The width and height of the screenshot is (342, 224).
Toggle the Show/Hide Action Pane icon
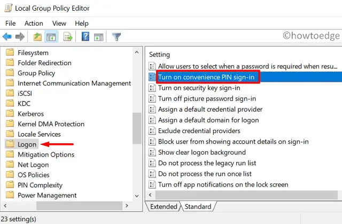point(98,37)
